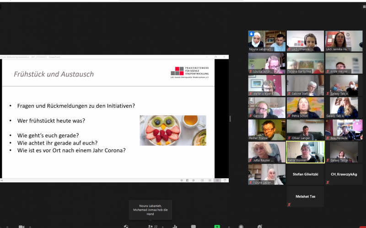Click the Record icon in toolbar
The width and height of the screenshot is (366, 228).
(x=241, y=226)
